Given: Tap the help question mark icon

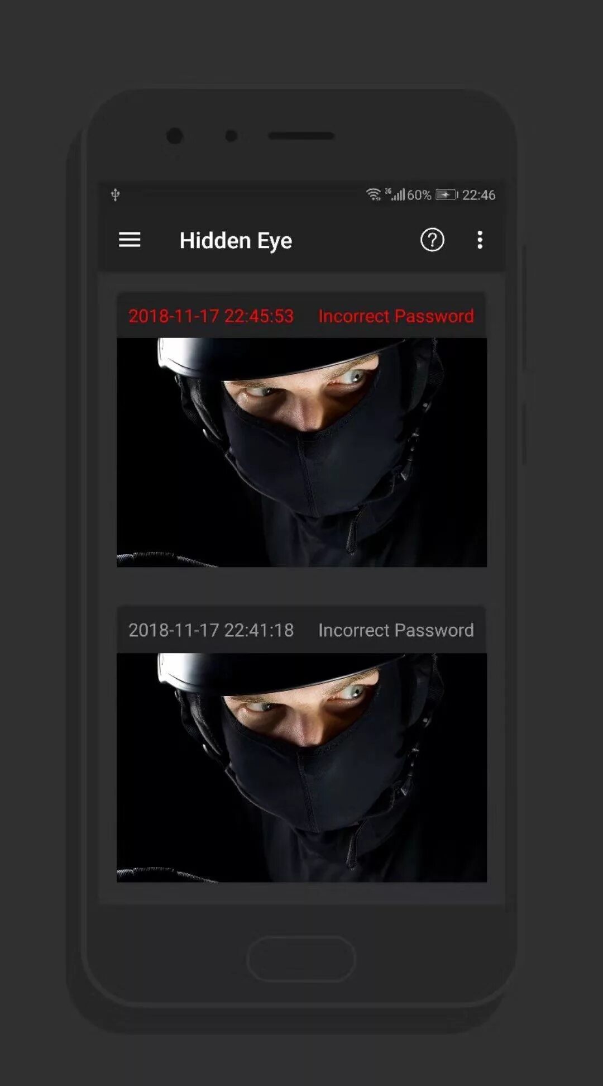Looking at the screenshot, I should point(432,240).
